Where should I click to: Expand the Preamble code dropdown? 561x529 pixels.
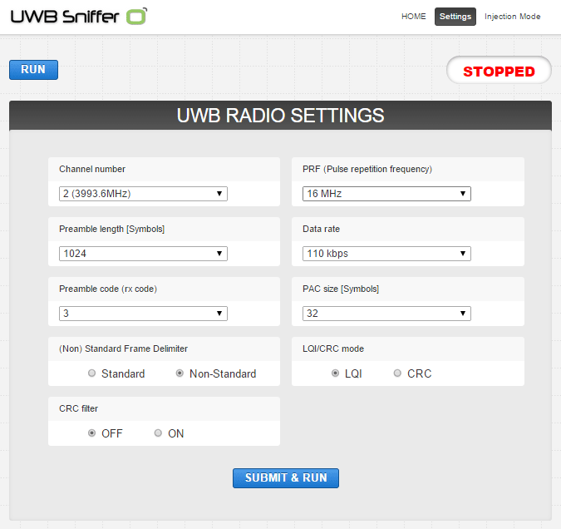click(143, 314)
